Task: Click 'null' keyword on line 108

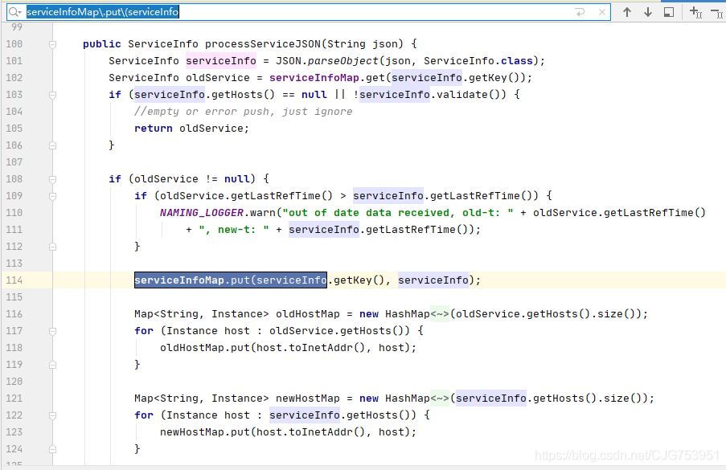Action: [237, 179]
